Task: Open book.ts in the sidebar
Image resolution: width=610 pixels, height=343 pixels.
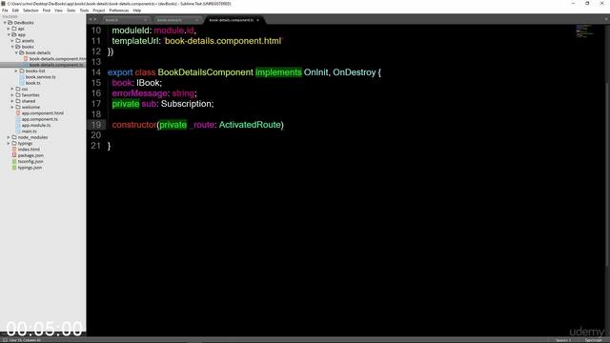Action: 33,83
